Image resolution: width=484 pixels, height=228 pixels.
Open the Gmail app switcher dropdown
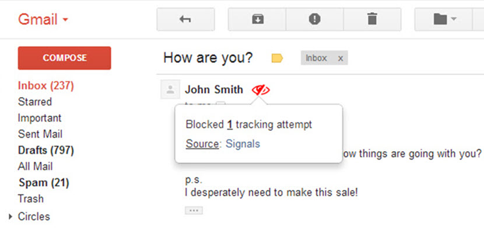pyautogui.click(x=43, y=20)
